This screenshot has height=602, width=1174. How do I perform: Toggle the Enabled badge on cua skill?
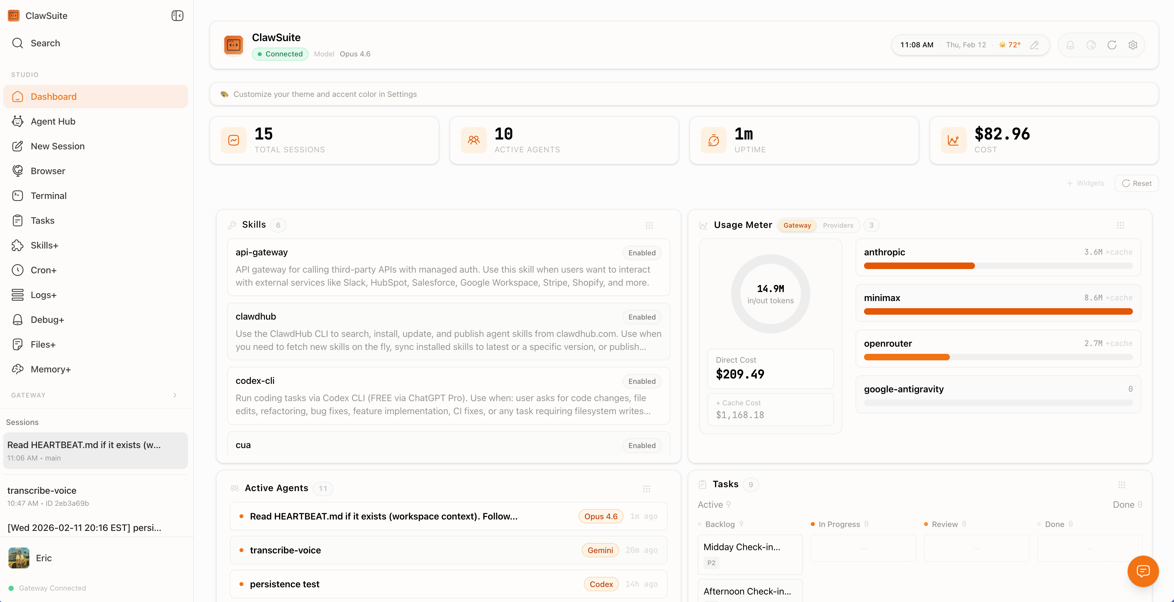click(642, 445)
